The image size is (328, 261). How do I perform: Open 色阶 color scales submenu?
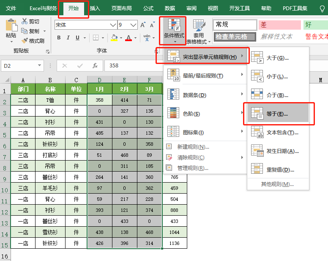click(x=205, y=114)
